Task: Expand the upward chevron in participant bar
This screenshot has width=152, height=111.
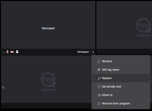Action: [x=4, y=52]
